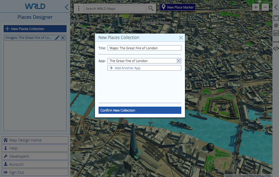Expand the right sidebar chevron
This screenshot has height=177, width=279.
pos(276,7)
